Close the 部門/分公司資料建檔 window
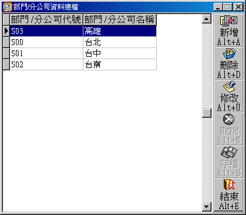246x215 pixels. coord(238,7)
